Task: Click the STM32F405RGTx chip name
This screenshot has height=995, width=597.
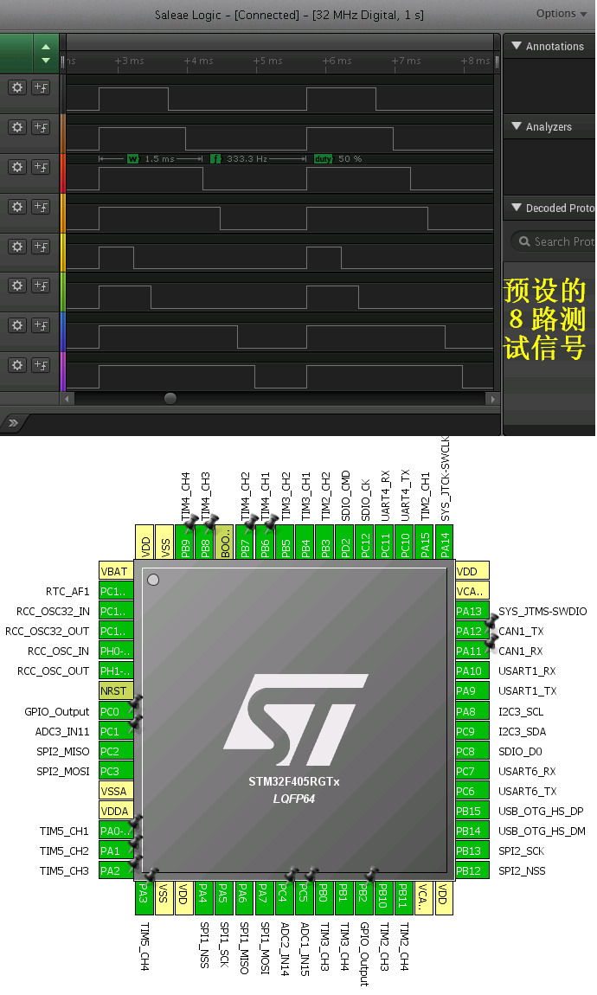Action: (x=294, y=781)
